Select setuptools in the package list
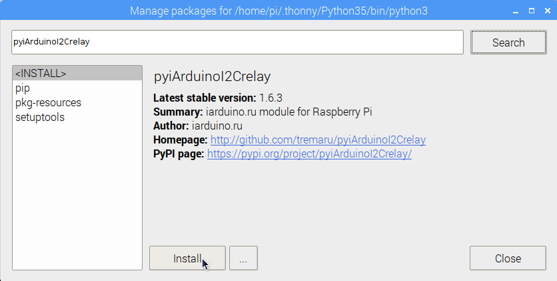 [77, 117]
